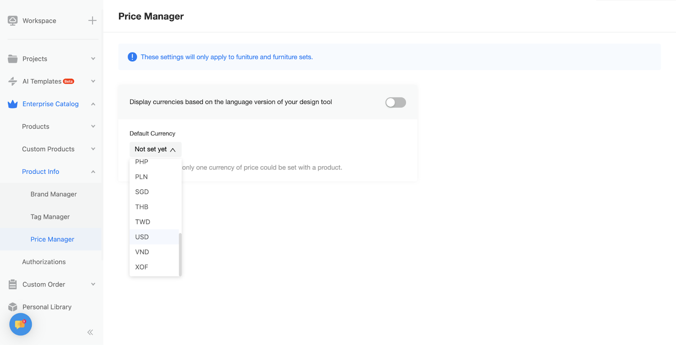Toggle display currencies by language switch
The height and width of the screenshot is (345, 676).
(x=395, y=102)
